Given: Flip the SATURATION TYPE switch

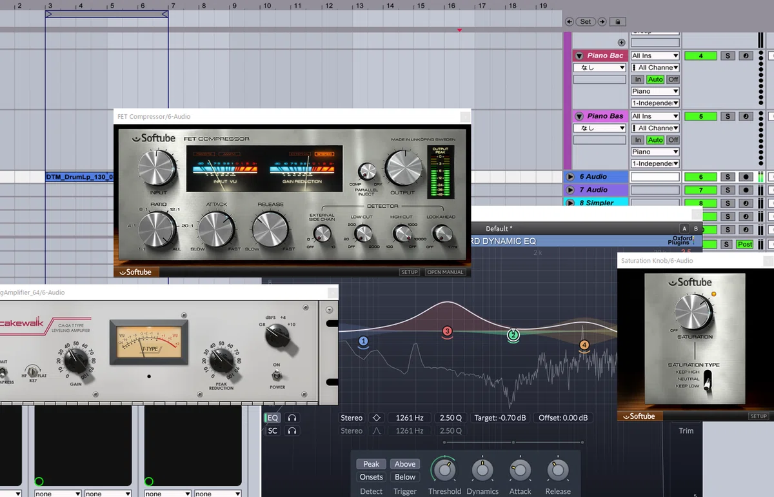Looking at the screenshot, I should 709,381.
